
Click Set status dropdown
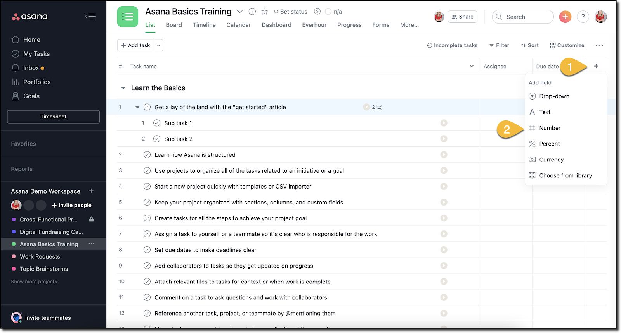[290, 12]
